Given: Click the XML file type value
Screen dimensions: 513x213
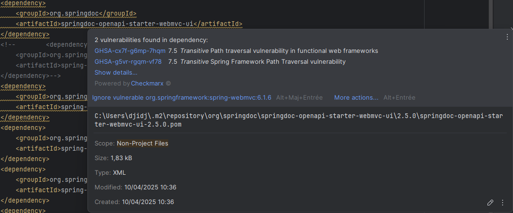Looking at the screenshot, I should 119,173.
